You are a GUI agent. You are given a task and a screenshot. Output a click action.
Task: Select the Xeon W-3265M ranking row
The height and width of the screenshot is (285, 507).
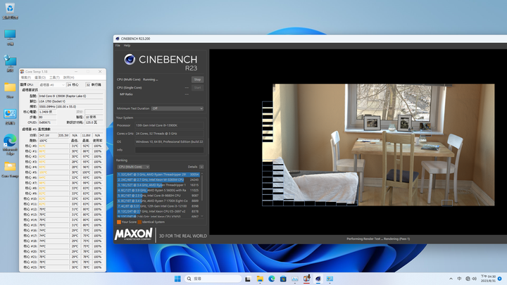[x=158, y=179]
